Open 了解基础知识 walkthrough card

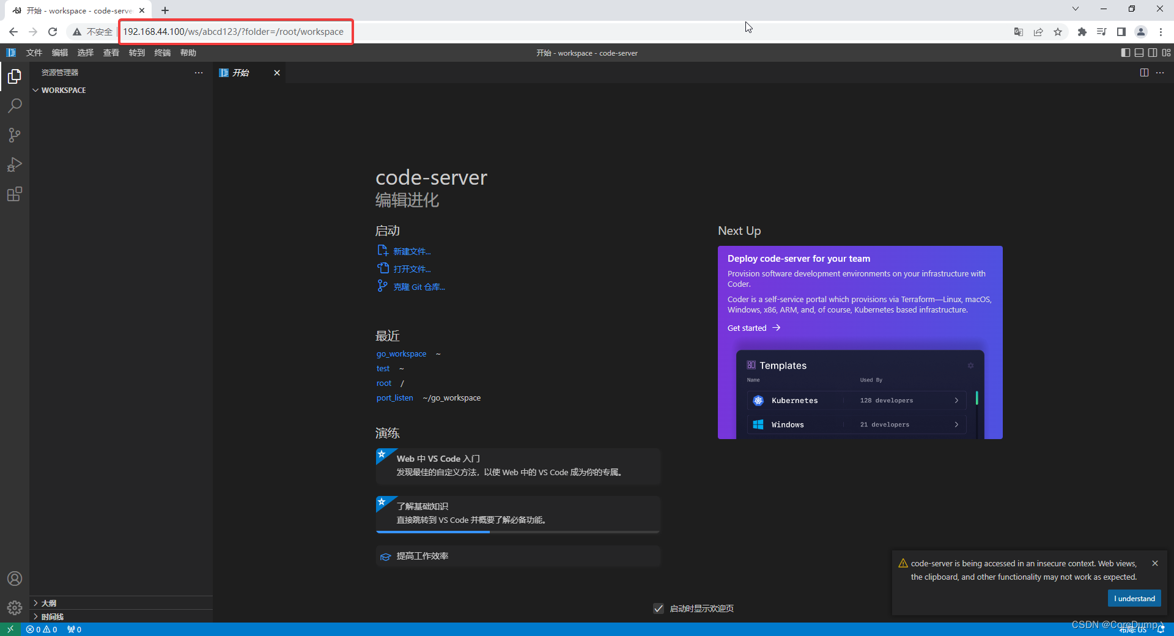[x=519, y=514]
